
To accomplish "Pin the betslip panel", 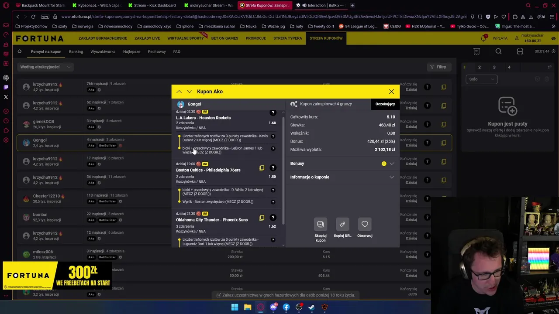I will coord(549,67).
